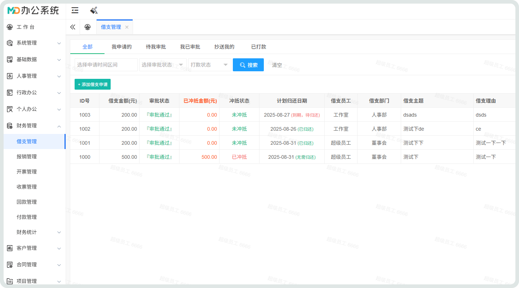Close the 借支管理 tab
The height and width of the screenshot is (288, 519).
(127, 27)
